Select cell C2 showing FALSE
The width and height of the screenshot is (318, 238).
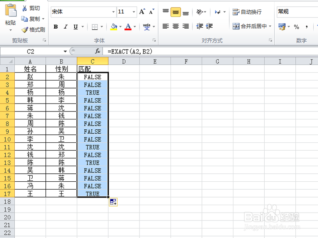tap(93, 77)
